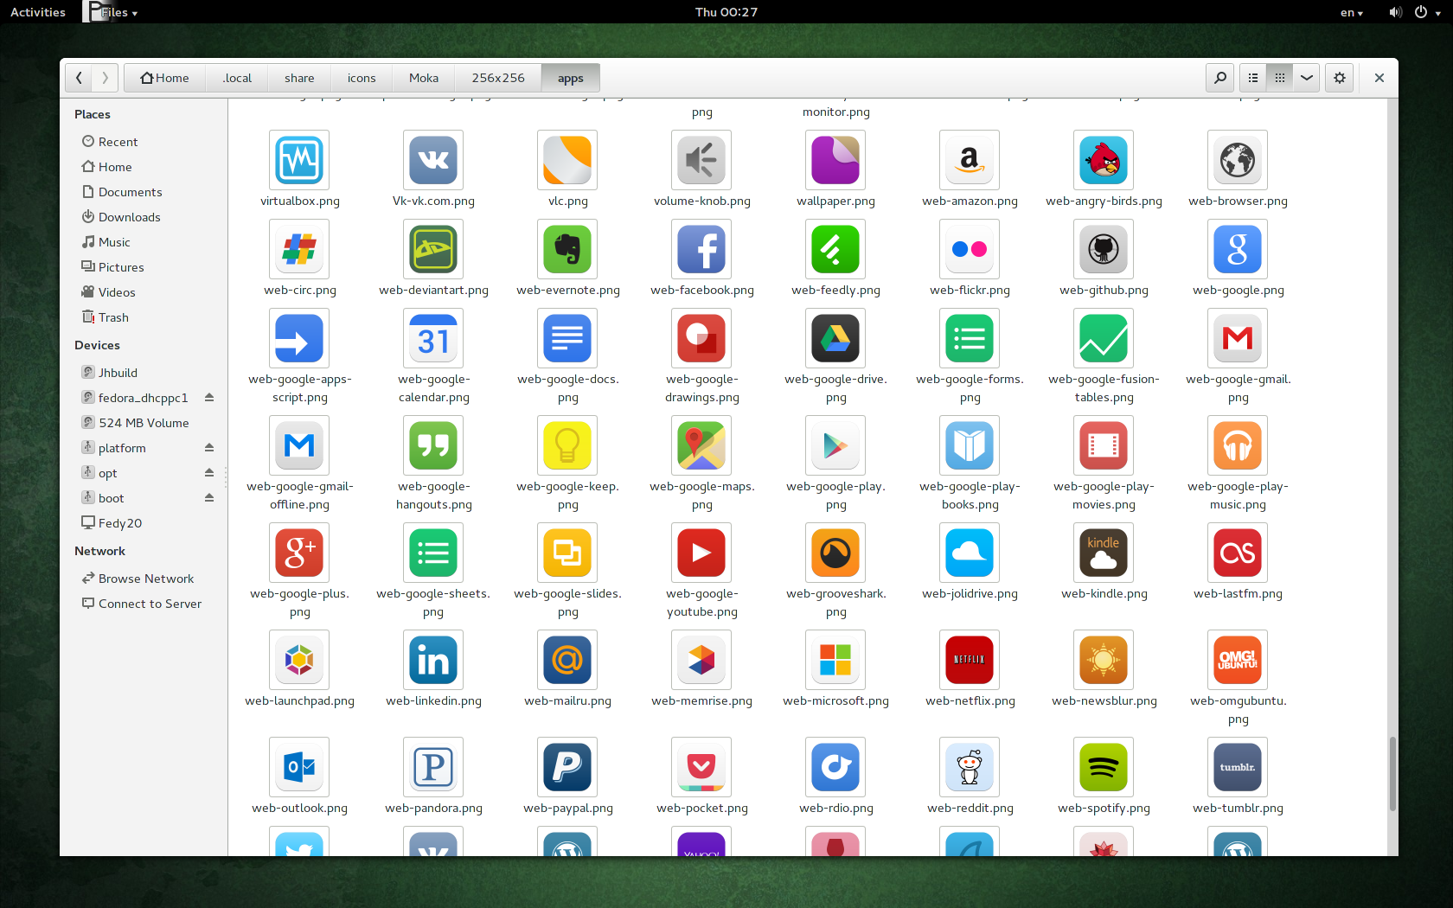Select the web-google-gmail.png icon
1453x908 pixels.
point(1237,338)
